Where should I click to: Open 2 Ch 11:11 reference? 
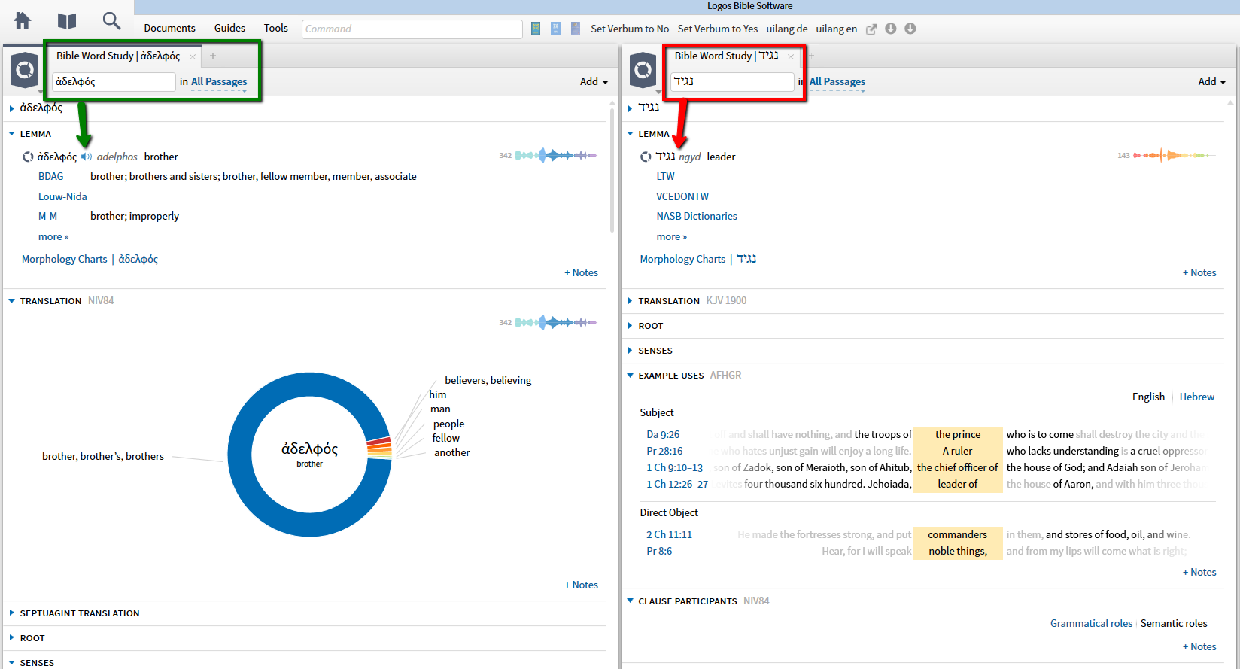(x=669, y=534)
